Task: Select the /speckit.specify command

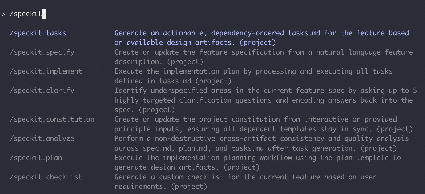Action: pyautogui.click(x=42, y=52)
